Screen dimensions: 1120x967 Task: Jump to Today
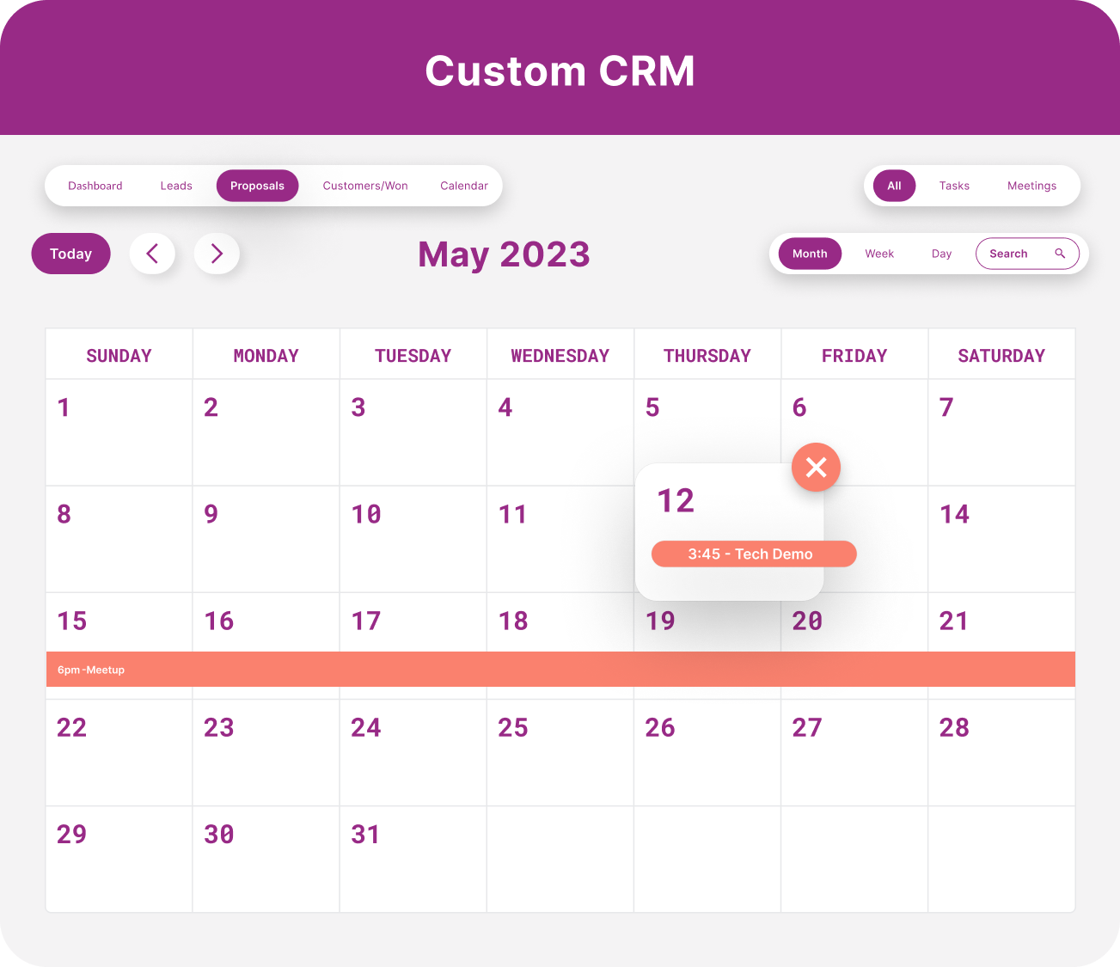(70, 254)
